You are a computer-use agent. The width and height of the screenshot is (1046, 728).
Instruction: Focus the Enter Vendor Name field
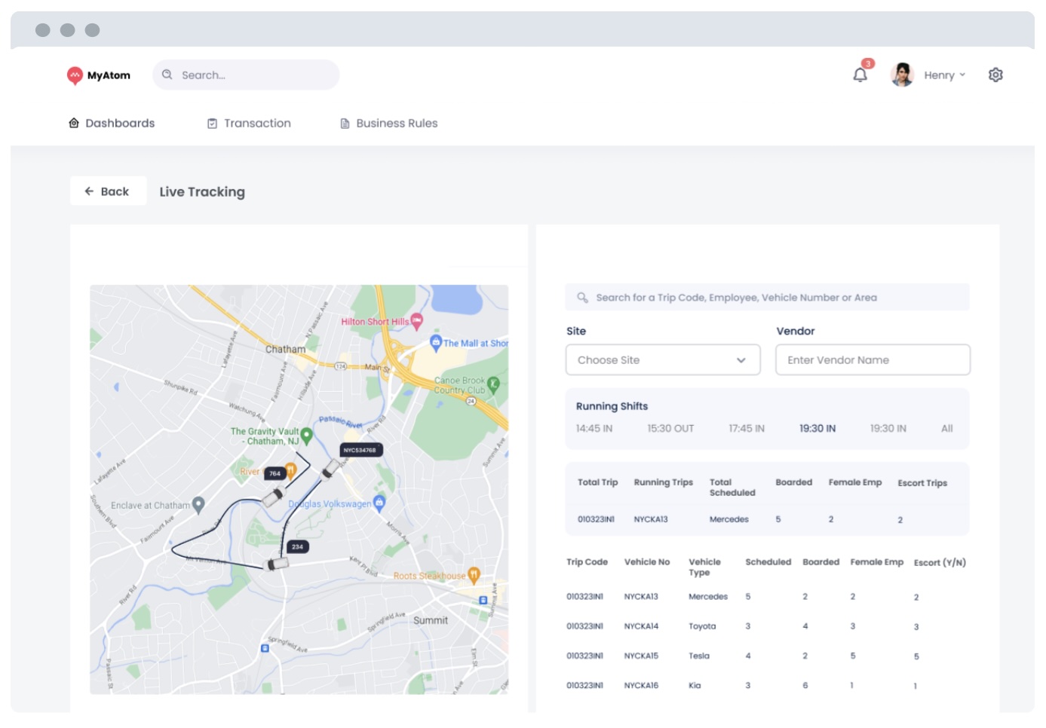coord(873,360)
